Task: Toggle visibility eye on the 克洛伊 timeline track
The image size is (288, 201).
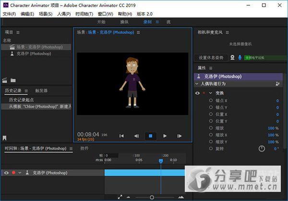Action: pyautogui.click(x=6, y=173)
